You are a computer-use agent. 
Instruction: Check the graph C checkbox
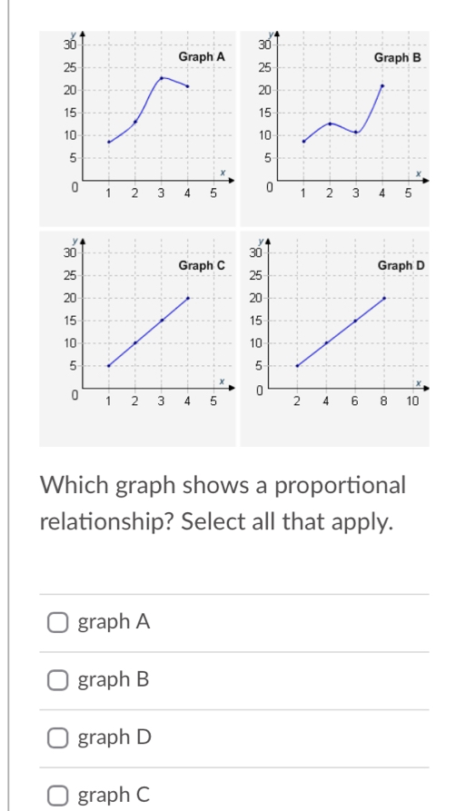tap(57, 796)
